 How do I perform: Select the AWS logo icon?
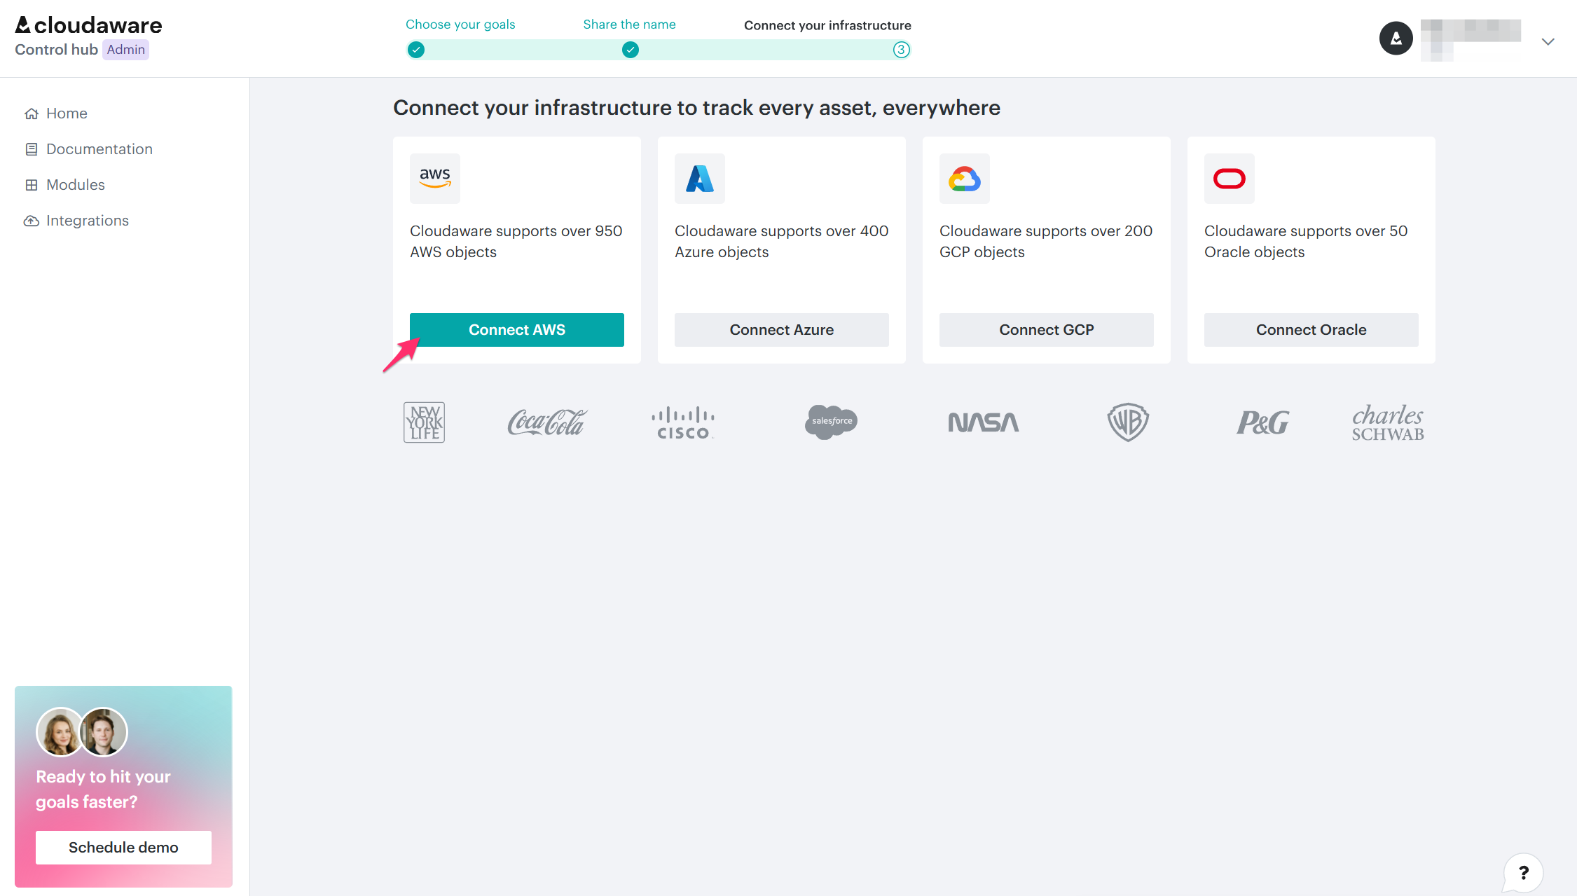(x=434, y=178)
